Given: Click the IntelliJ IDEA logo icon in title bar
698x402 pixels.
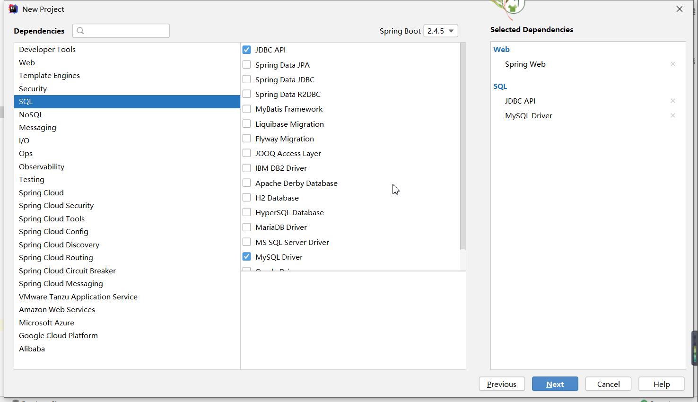Looking at the screenshot, I should (13, 9).
